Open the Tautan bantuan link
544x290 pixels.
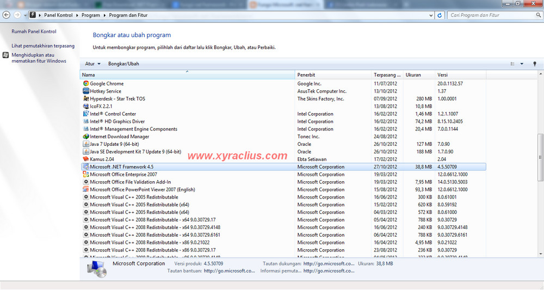coord(230,271)
